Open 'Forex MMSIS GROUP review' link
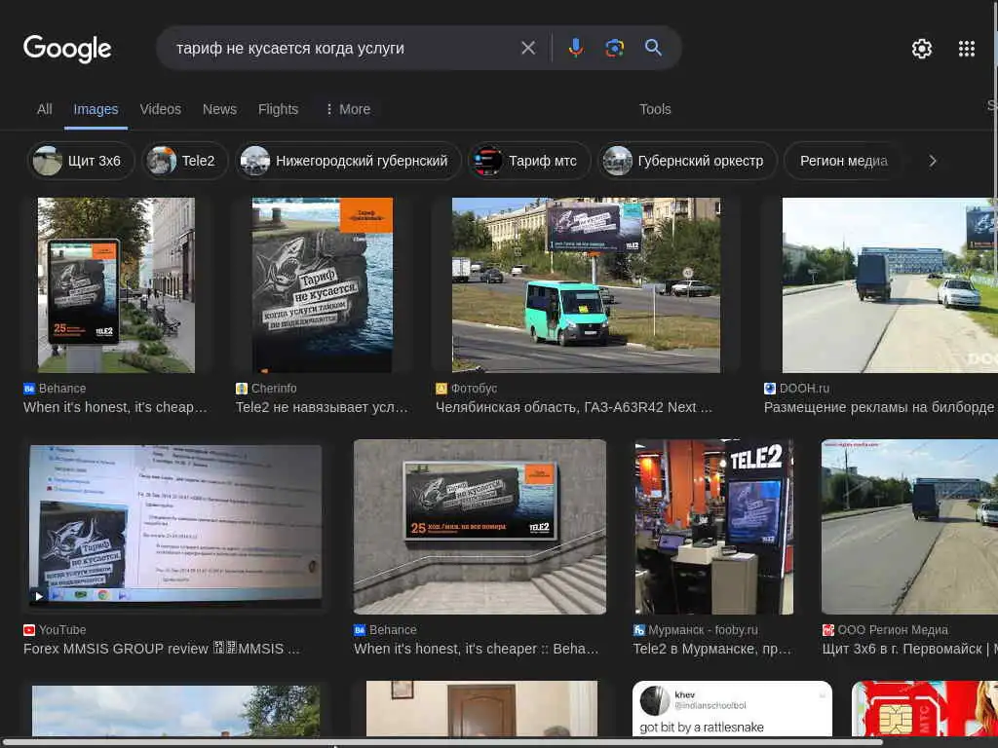The width and height of the screenshot is (998, 748). [x=161, y=649]
